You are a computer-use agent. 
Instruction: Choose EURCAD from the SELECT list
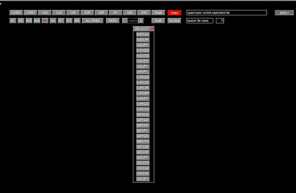point(143,82)
